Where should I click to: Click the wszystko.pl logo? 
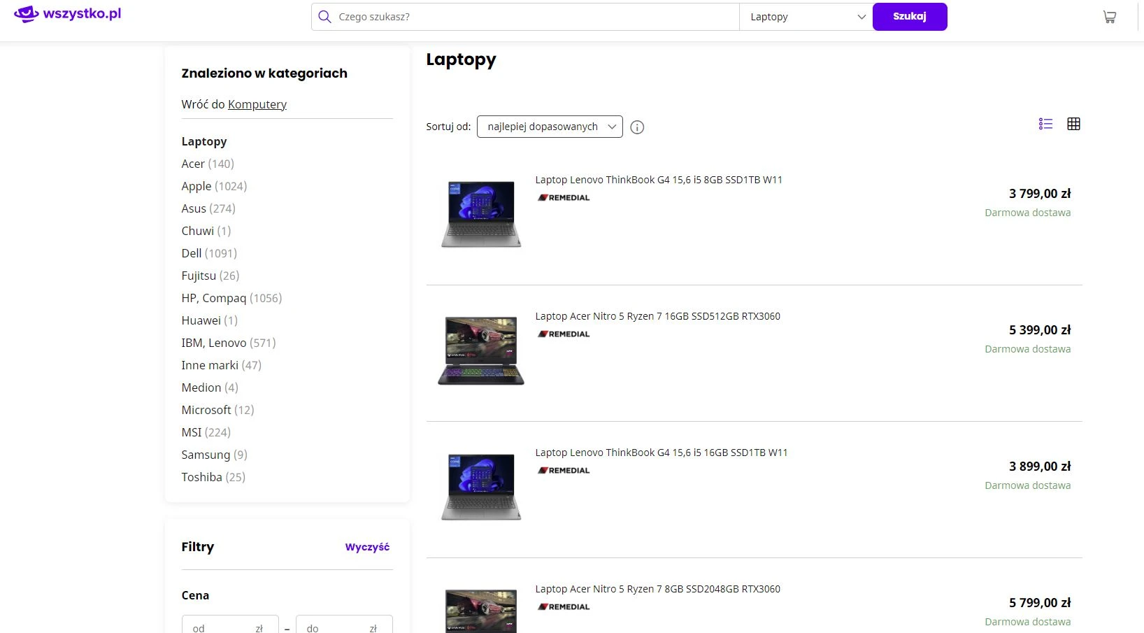coord(68,13)
